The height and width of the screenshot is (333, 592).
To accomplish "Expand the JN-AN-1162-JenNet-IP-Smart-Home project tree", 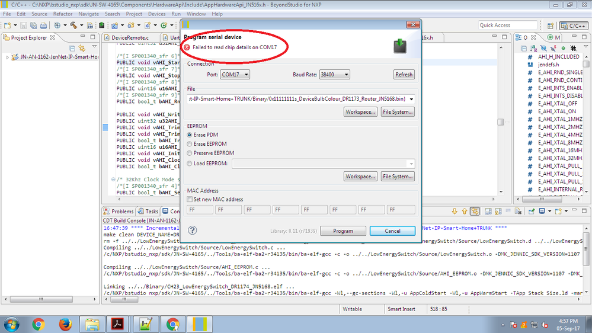I will pos(7,57).
